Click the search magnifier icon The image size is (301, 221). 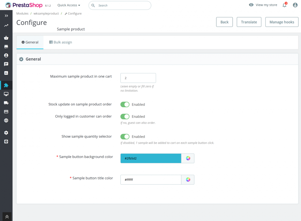93,5
